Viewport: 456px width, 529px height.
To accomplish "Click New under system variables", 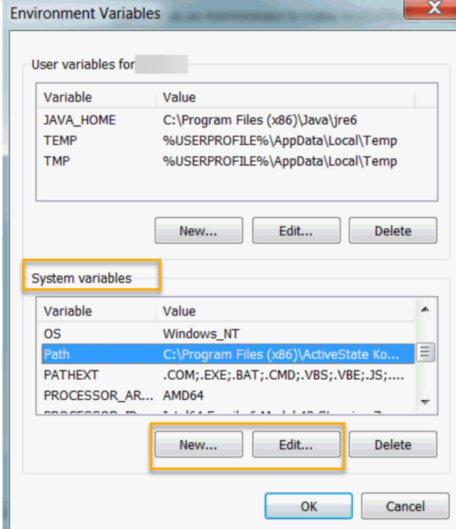I will (x=198, y=444).
